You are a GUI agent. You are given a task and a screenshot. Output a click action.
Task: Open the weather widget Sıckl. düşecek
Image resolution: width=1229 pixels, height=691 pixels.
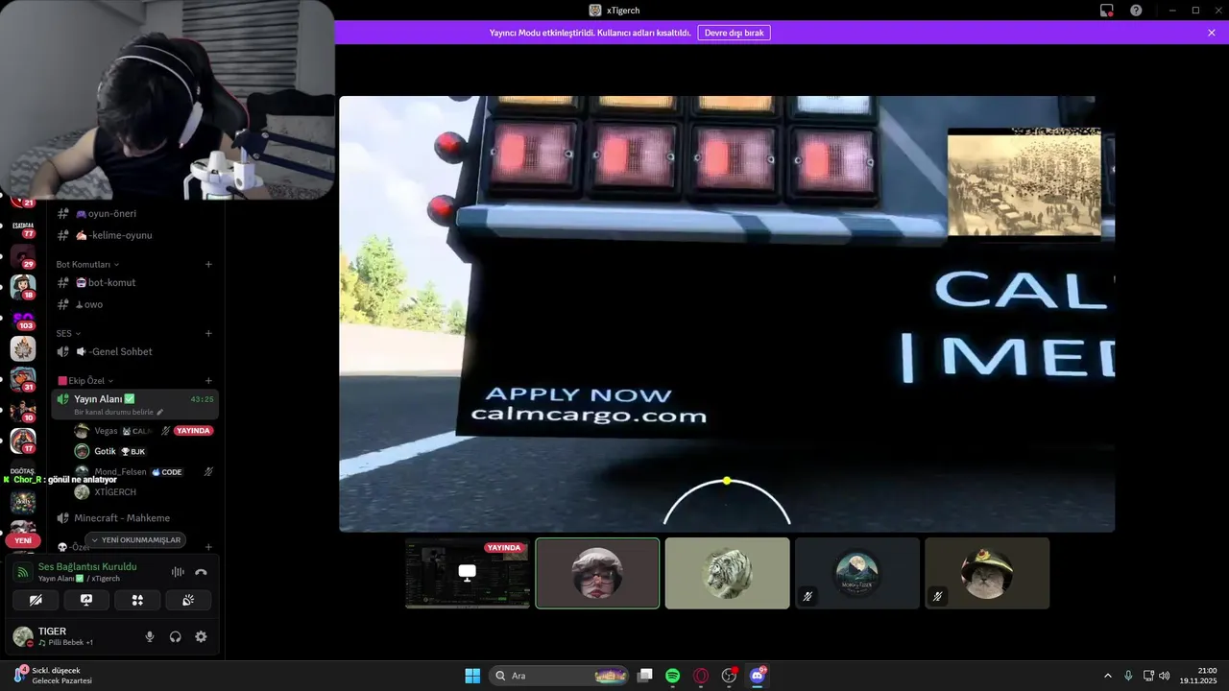click(x=53, y=676)
